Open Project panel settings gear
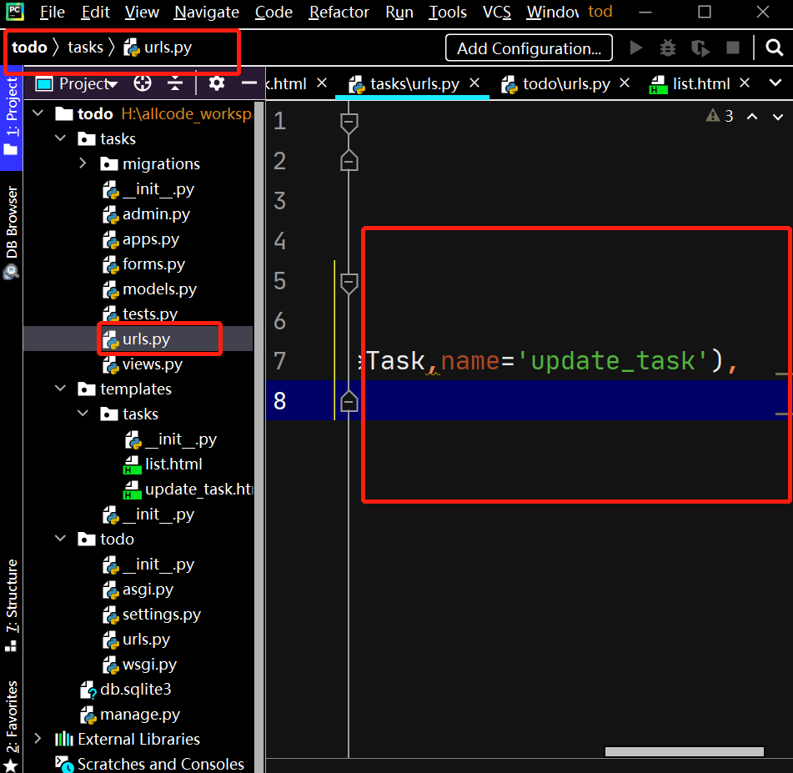 pyautogui.click(x=217, y=83)
